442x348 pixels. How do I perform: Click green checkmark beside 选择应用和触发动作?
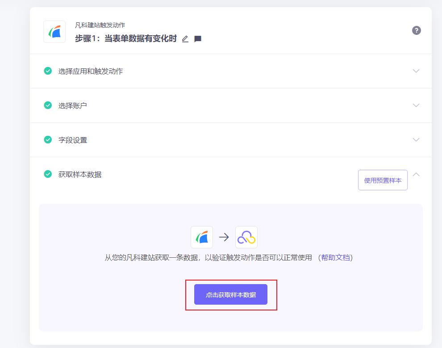coord(48,71)
